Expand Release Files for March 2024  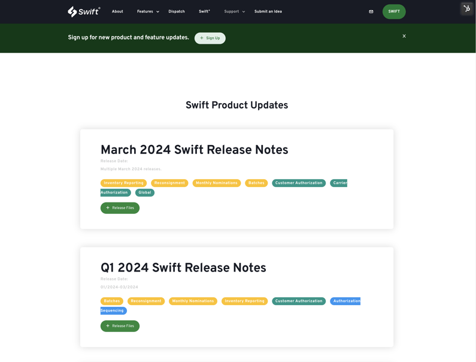pos(120,208)
